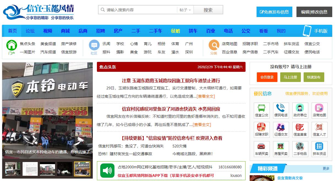Select the 店商地图 icon in 便民信息

tap(319, 108)
